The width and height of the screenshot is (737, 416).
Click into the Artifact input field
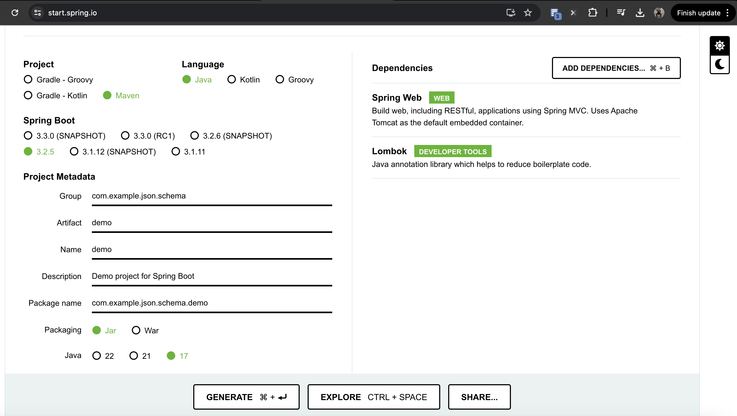[x=212, y=223]
